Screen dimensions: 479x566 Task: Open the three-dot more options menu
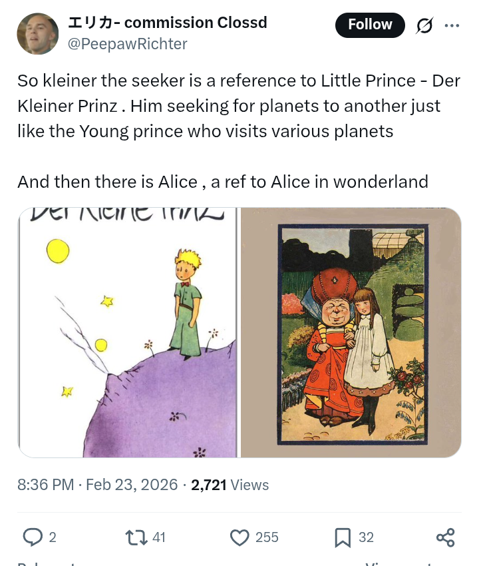(452, 25)
